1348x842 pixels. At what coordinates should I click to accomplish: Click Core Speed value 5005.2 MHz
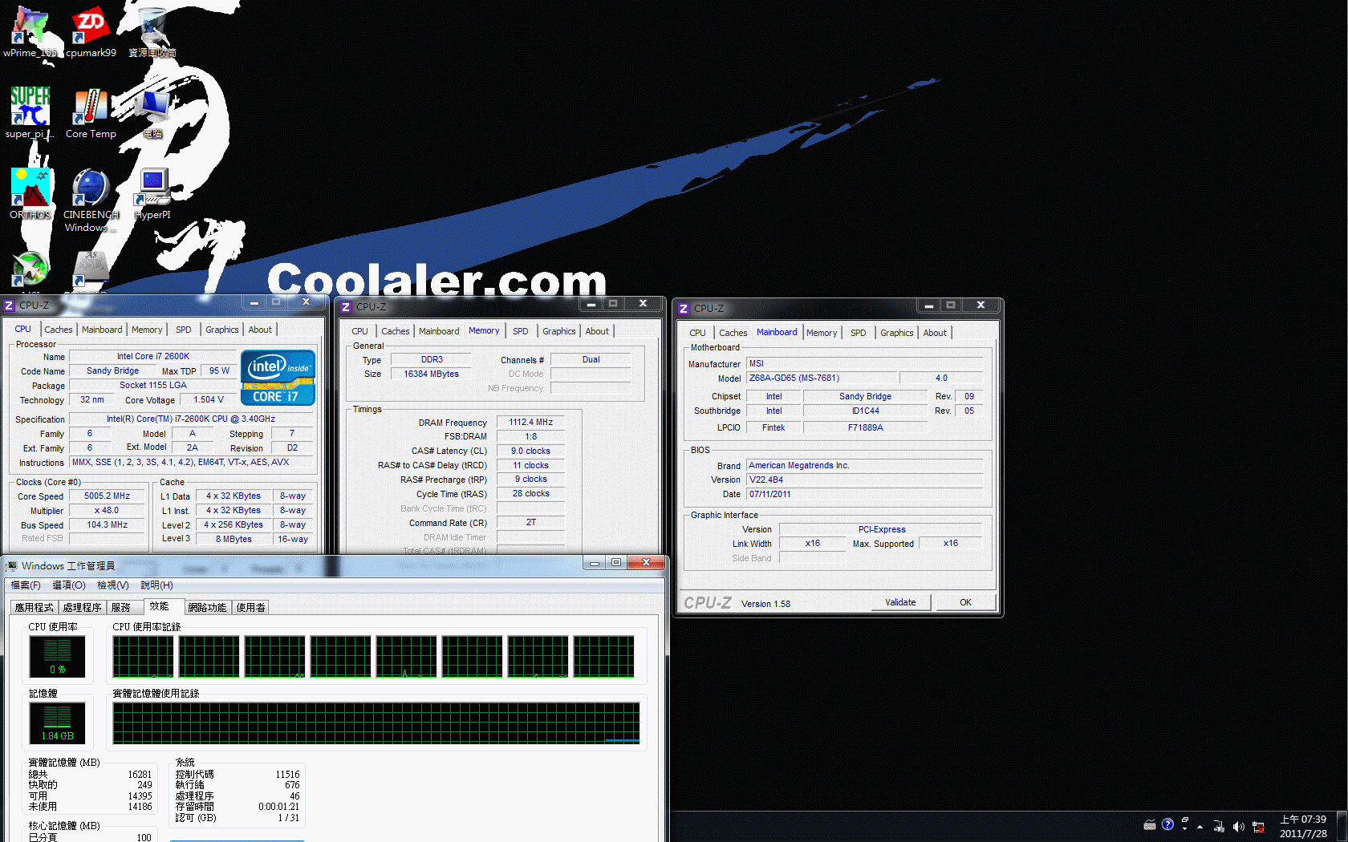[107, 496]
